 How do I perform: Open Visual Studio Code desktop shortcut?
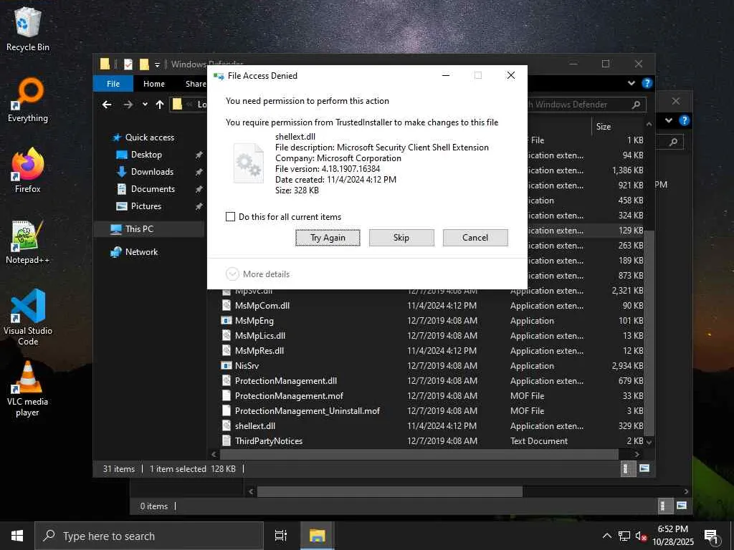pyautogui.click(x=28, y=318)
